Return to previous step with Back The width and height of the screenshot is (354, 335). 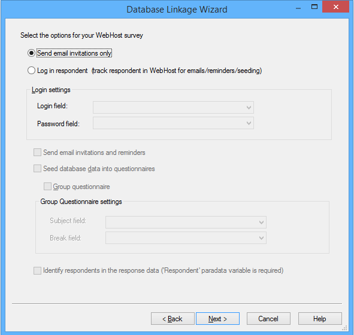click(x=173, y=318)
